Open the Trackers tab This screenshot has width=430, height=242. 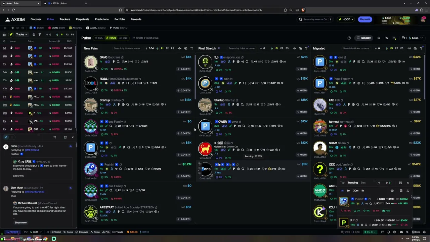[65, 19]
